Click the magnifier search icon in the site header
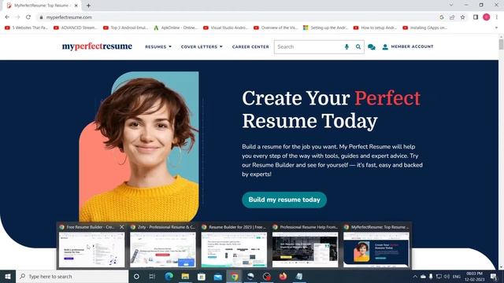This screenshot has height=283, width=504. [x=358, y=47]
